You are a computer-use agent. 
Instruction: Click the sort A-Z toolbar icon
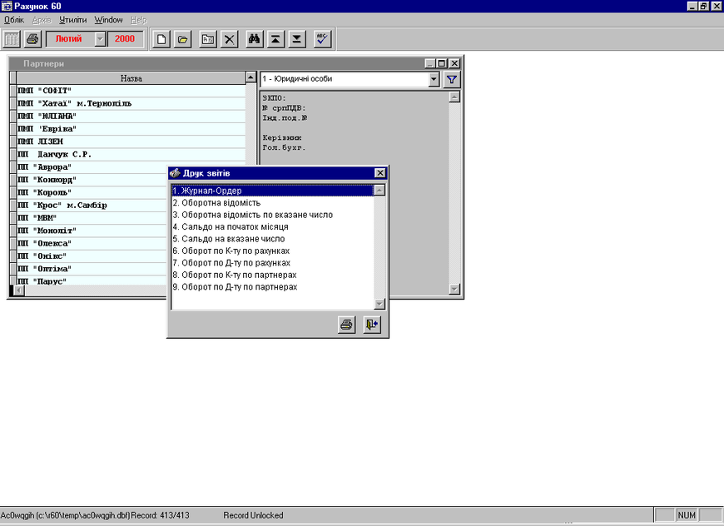click(208, 39)
